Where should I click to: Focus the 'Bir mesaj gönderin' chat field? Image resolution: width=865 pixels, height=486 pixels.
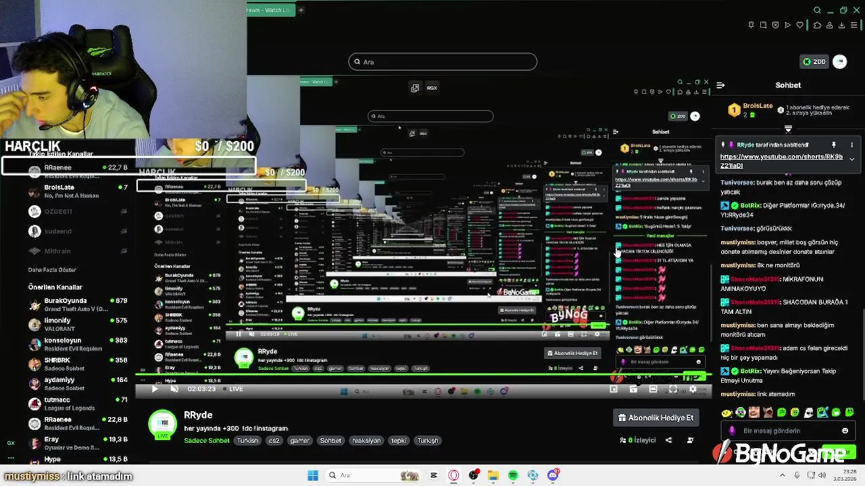(788, 431)
